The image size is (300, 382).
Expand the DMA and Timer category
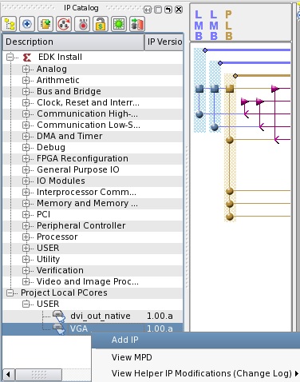(x=26, y=136)
